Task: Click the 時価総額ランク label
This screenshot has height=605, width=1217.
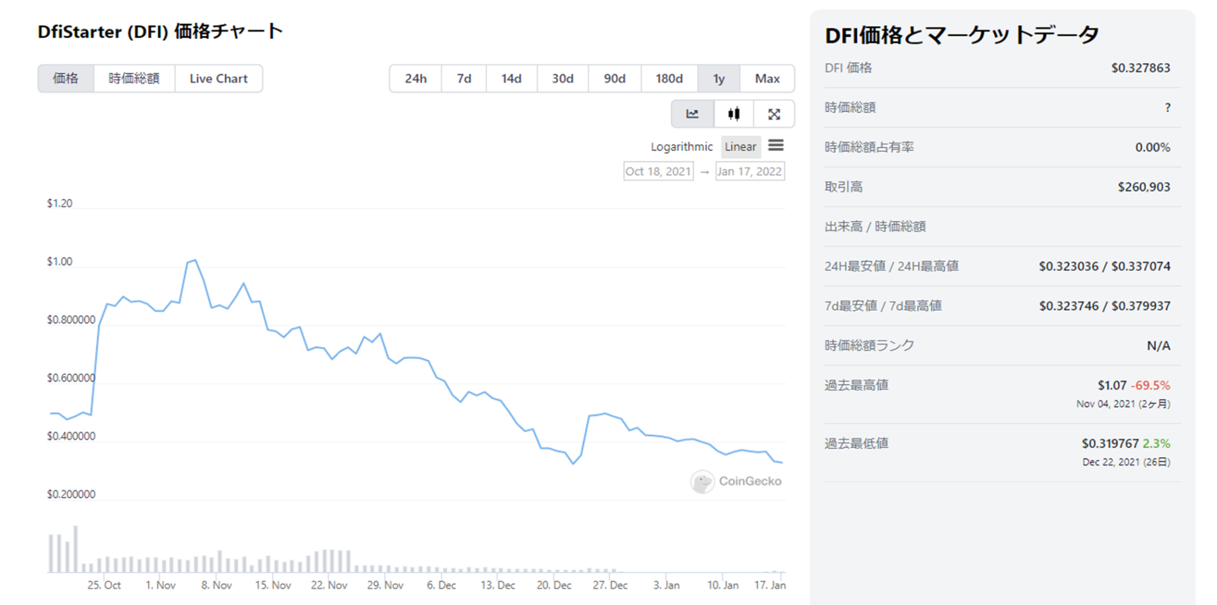Action: pos(869,346)
